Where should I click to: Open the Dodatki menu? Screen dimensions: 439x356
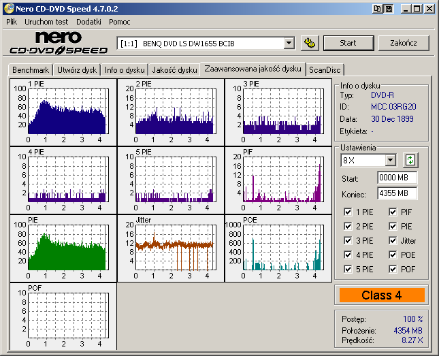(88, 22)
